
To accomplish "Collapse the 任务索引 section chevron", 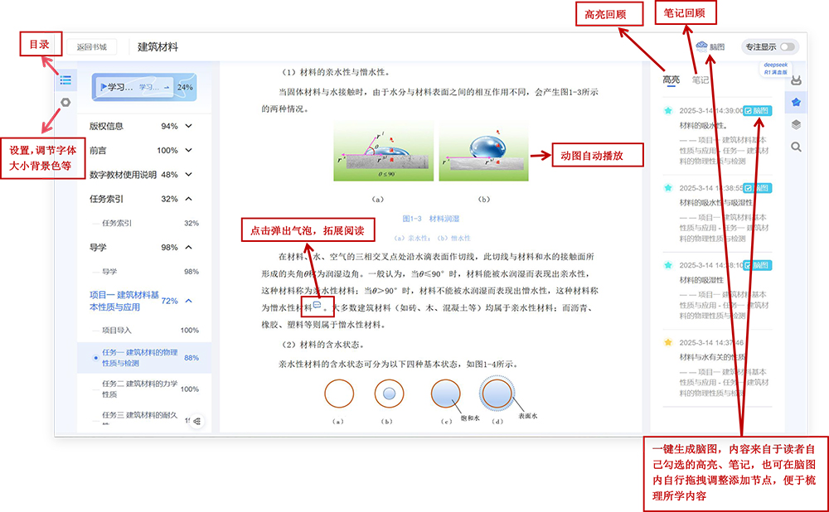I will pyautogui.click(x=189, y=199).
